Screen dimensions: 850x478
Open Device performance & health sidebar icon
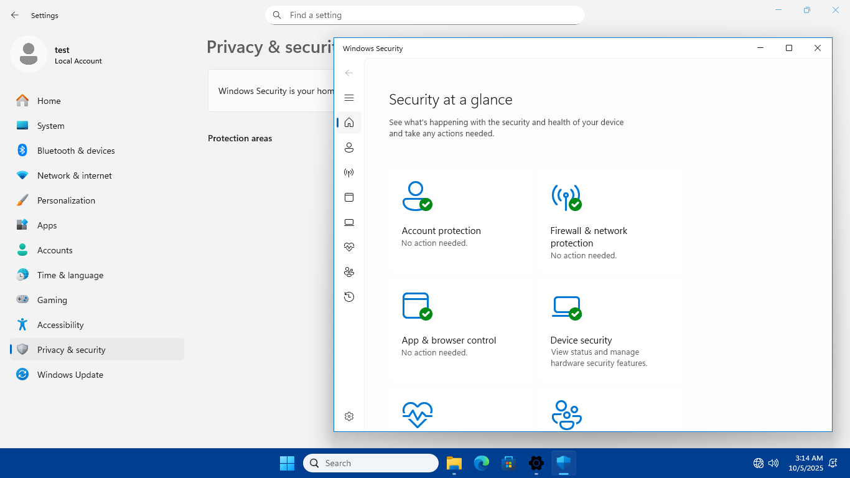(349, 247)
